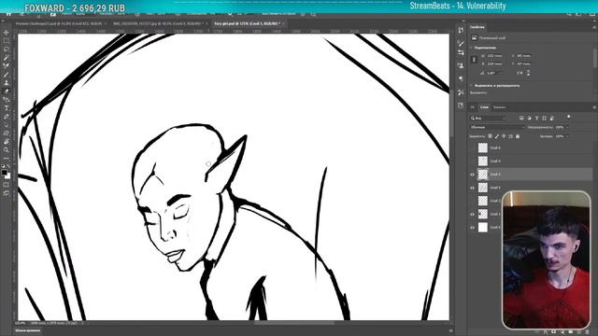Select the topmost layer thumbnail
598x336 pixels.
pos(483,147)
